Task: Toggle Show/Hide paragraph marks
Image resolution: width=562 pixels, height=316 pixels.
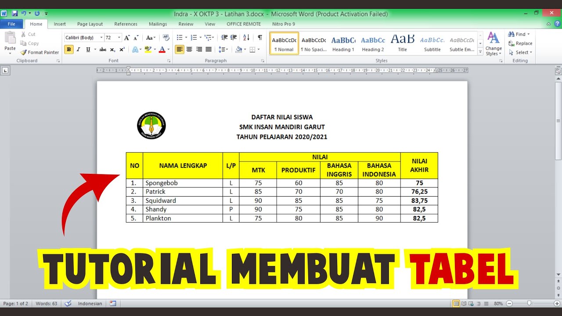Action: (260, 38)
